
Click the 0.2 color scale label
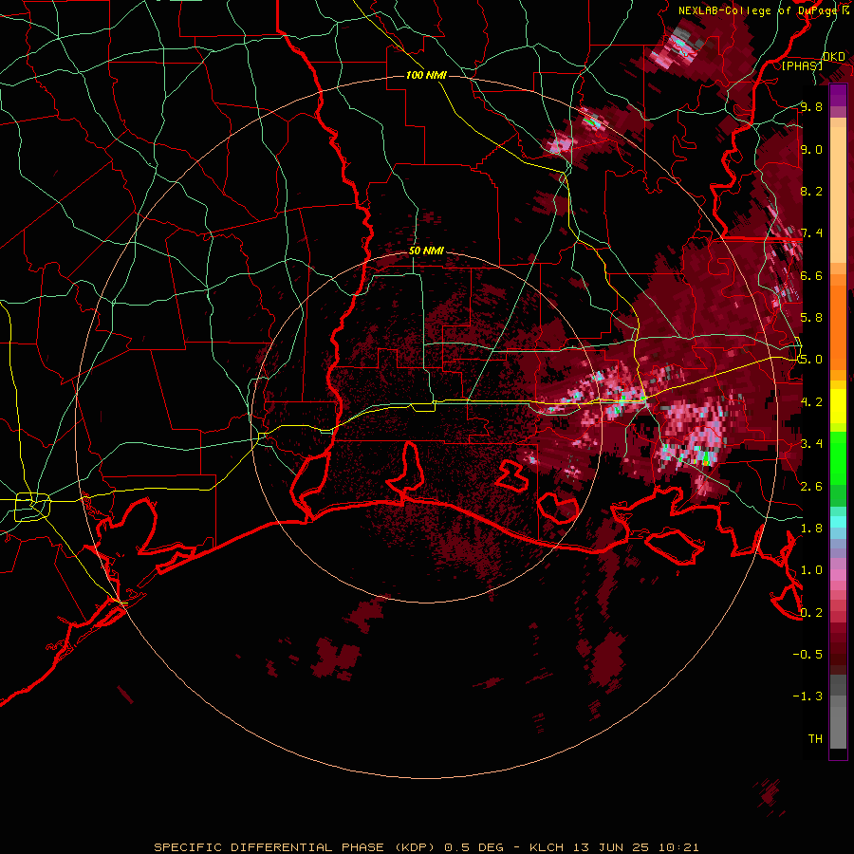[811, 613]
